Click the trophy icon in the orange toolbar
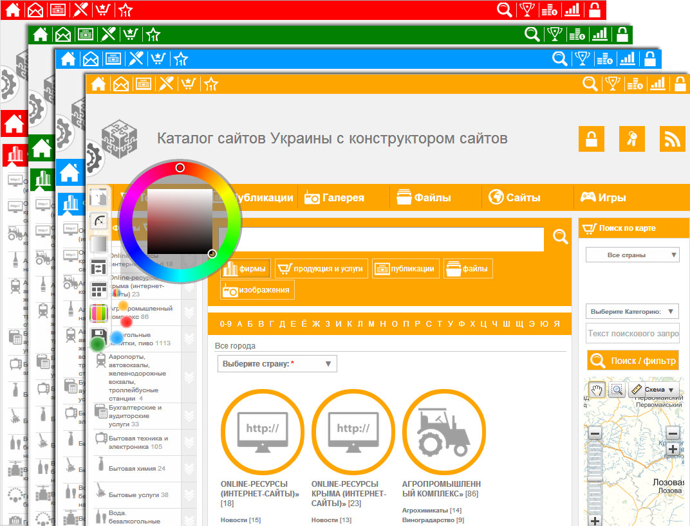The image size is (690, 526). (611, 84)
